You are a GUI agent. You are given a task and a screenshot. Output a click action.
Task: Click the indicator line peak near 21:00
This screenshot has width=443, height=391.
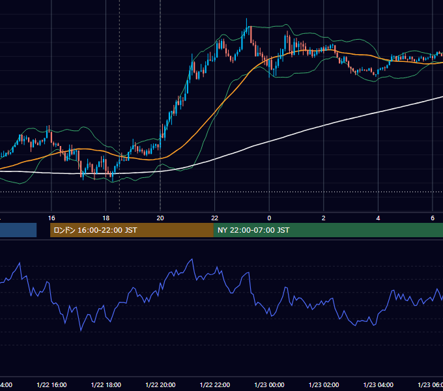(192, 259)
